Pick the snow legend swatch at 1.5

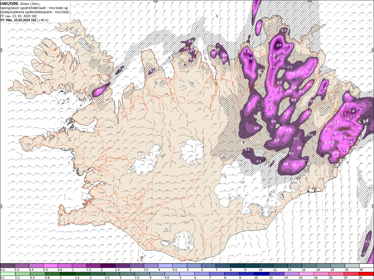(93, 266)
